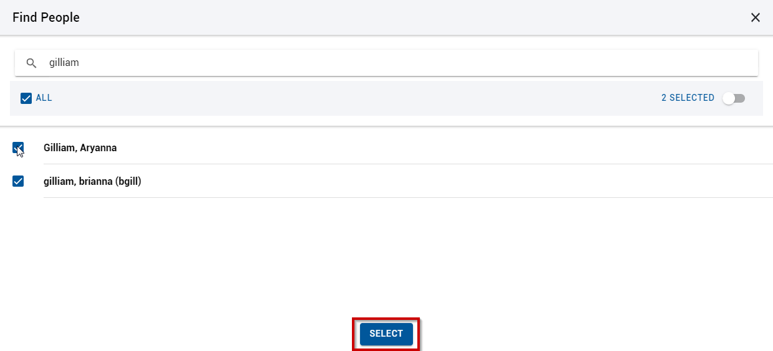Screen dimensions: 773x351
Task: Click blank area of the dialog header bar
Action: pyautogui.click(x=411, y=17)
